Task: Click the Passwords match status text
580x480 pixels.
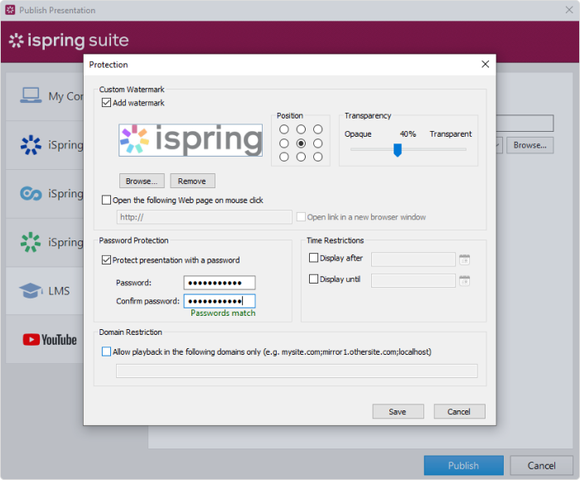Action: coord(223,313)
